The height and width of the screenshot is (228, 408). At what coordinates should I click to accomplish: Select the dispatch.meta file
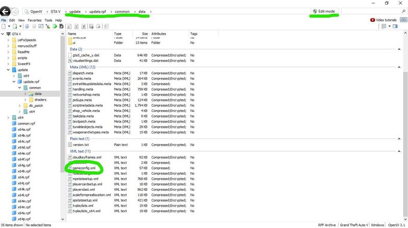click(x=83, y=73)
